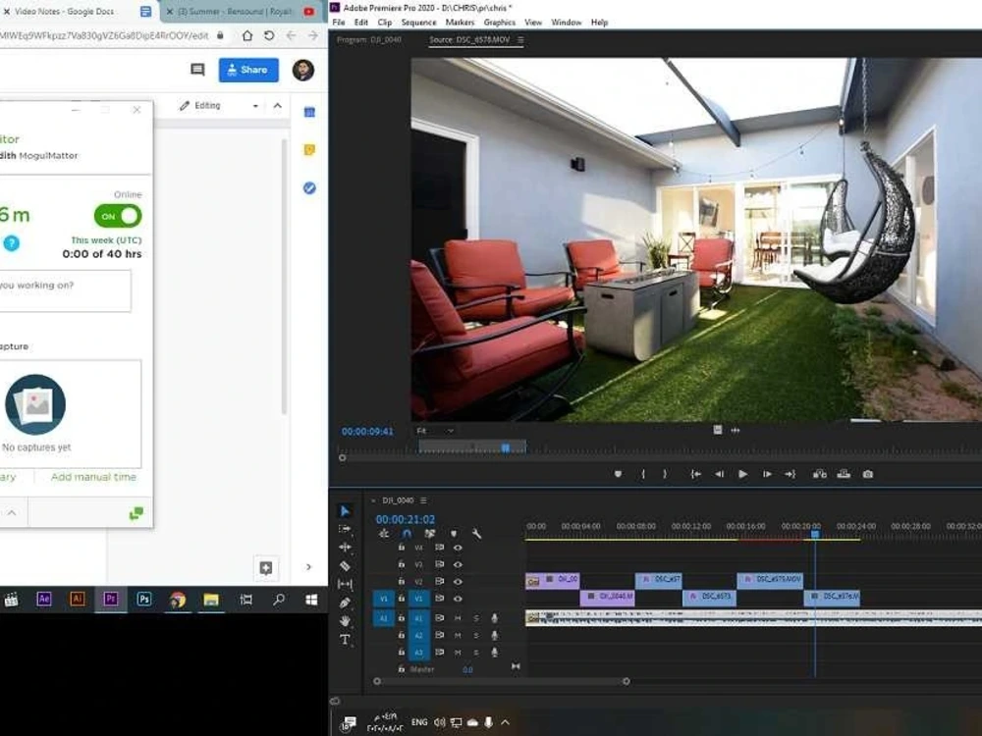The height and width of the screenshot is (736, 982).
Task: Select the Selection tool in Premiere toolbar
Action: 345,510
